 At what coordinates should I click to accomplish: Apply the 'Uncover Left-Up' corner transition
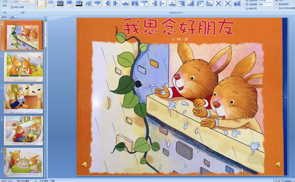[x=191, y=3]
